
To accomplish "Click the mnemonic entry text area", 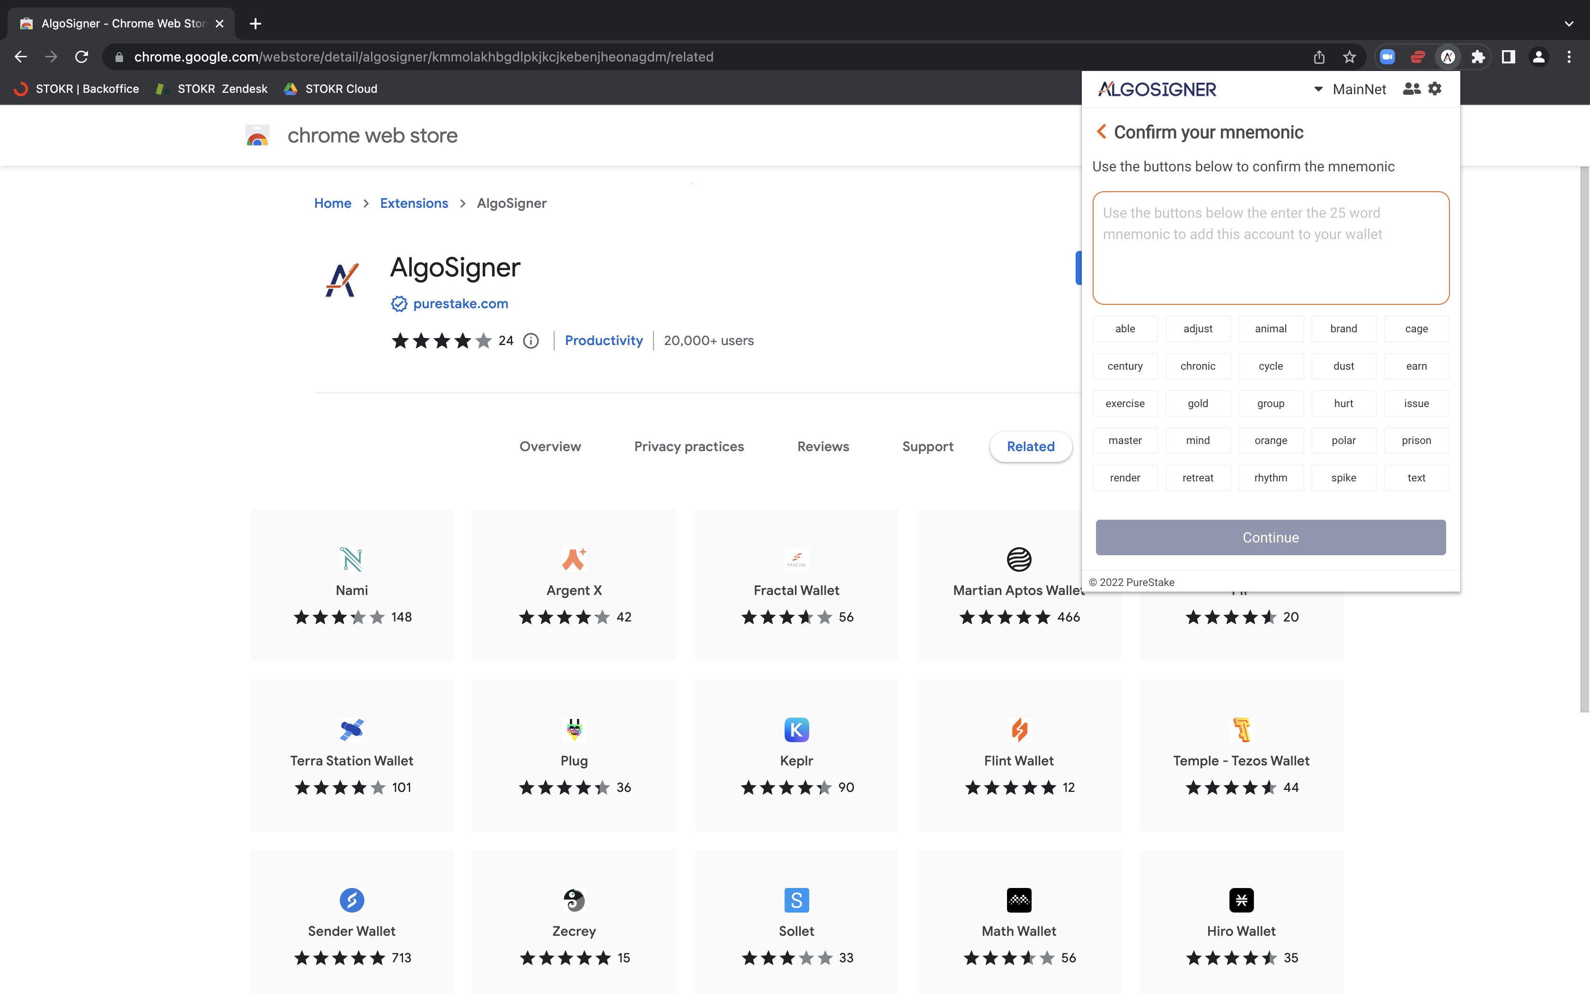I will [1271, 248].
